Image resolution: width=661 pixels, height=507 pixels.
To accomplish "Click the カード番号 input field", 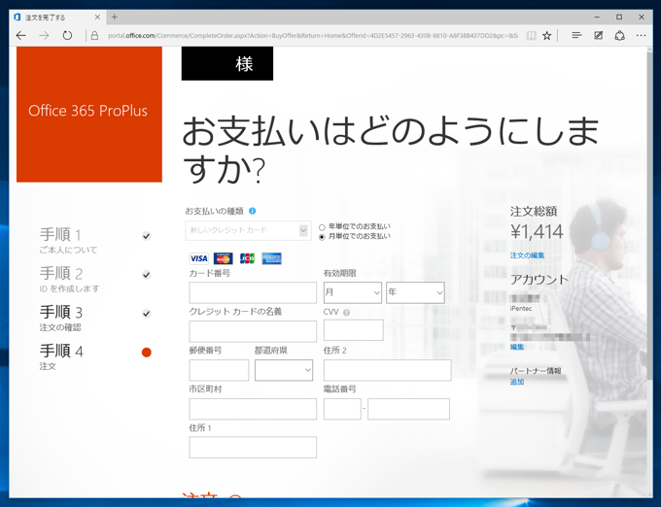I will click(253, 292).
